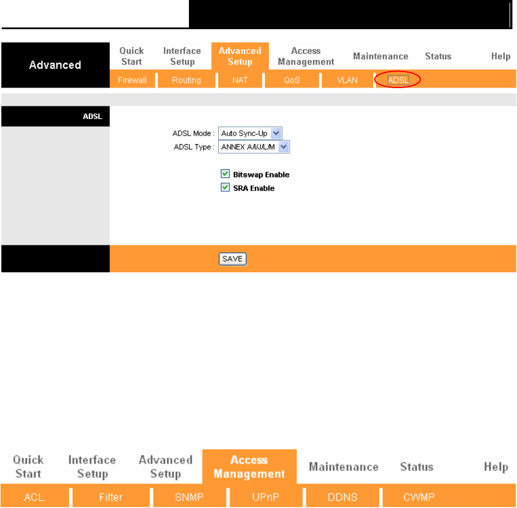Screen dimensions: 517x508
Task: Select the NAT sub-tab
Action: [x=240, y=80]
